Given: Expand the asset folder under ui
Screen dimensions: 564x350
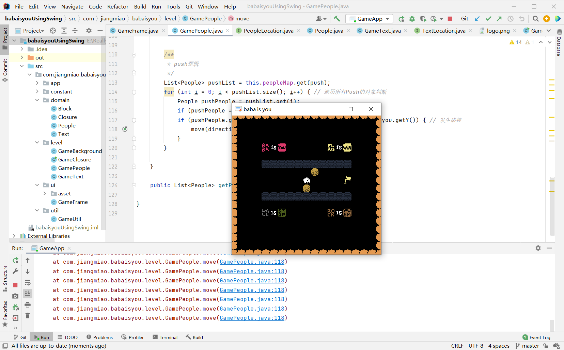Looking at the screenshot, I should tap(45, 193).
